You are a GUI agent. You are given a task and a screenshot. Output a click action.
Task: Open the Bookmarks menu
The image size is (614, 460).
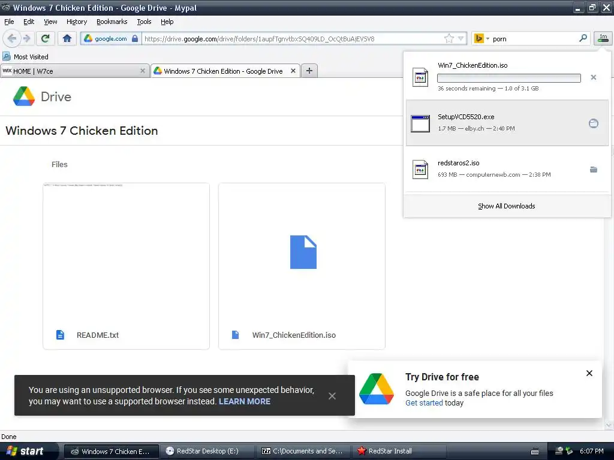[112, 22]
